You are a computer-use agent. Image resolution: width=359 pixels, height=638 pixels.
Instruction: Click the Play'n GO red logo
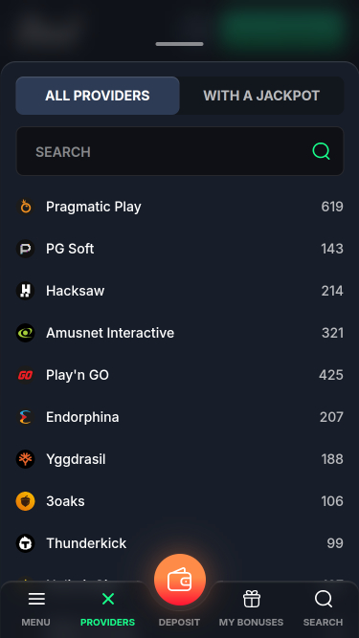[x=25, y=375]
